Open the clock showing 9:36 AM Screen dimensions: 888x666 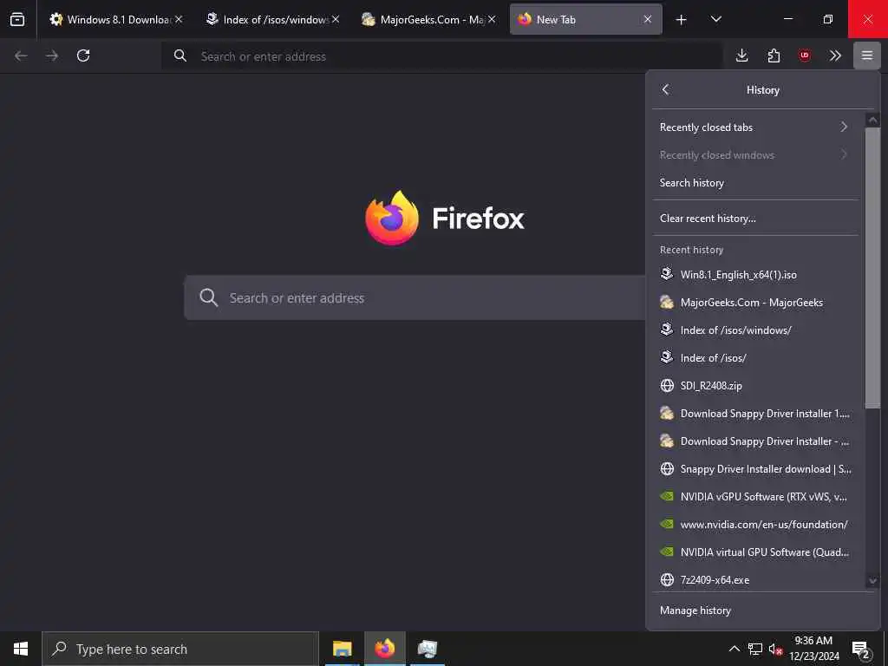(x=813, y=649)
